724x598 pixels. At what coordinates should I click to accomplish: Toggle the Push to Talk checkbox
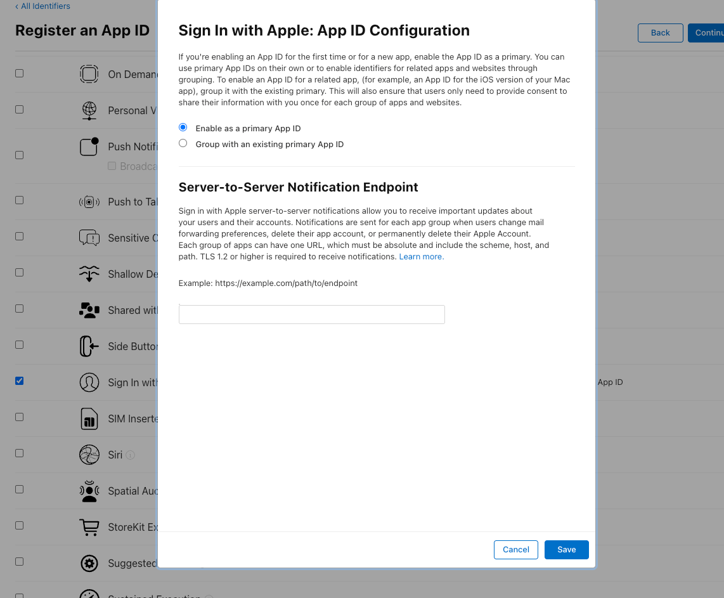pyautogui.click(x=20, y=200)
